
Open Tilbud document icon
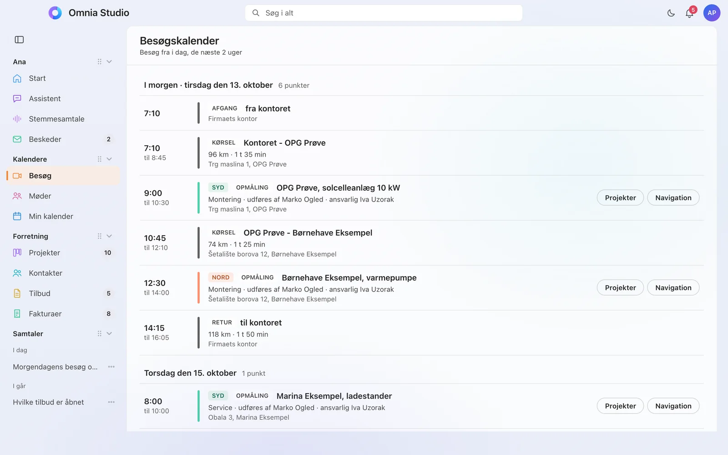tap(17, 293)
